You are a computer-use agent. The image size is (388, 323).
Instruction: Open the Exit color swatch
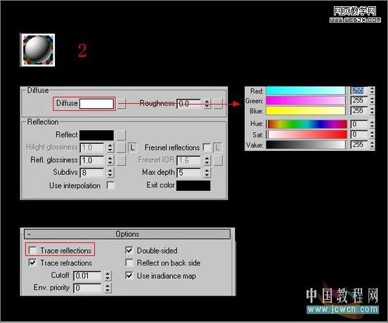pos(193,185)
